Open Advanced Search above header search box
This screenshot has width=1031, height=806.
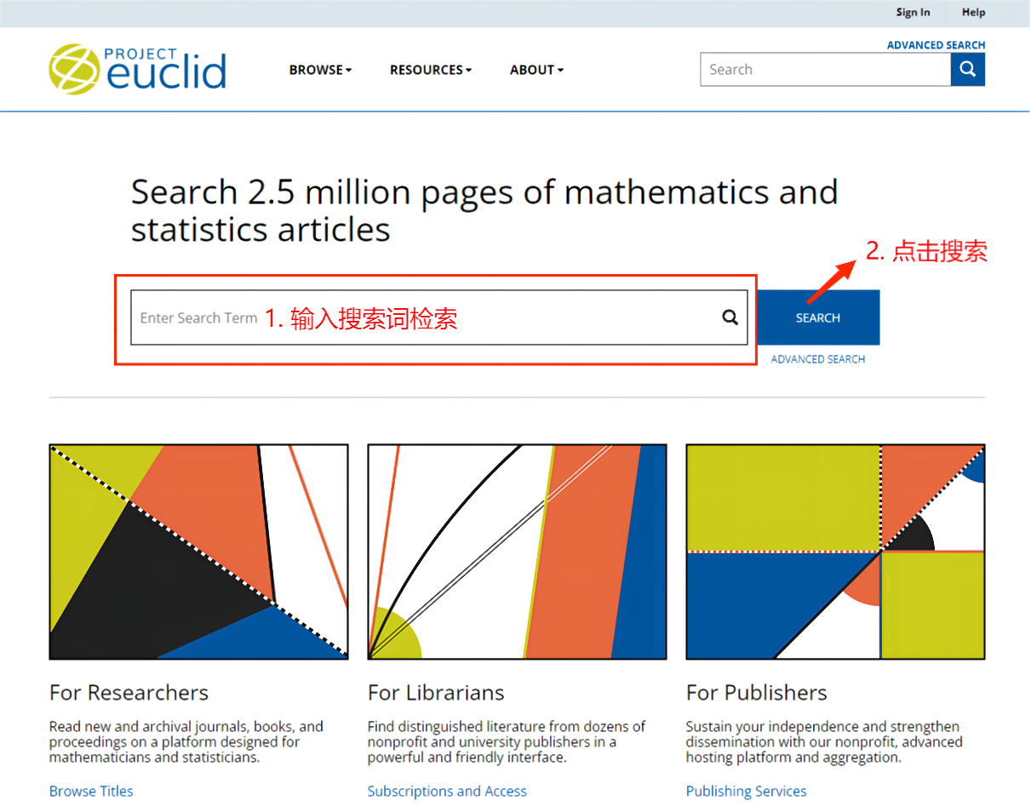(936, 45)
